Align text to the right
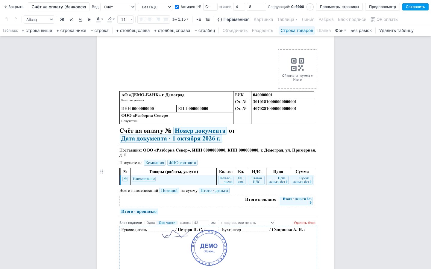Screen dimensions: 431x269 coord(158,19)
